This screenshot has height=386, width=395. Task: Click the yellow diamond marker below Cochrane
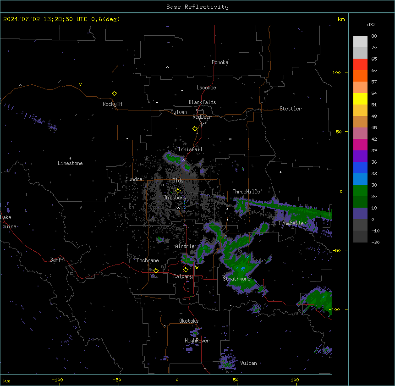point(156,270)
